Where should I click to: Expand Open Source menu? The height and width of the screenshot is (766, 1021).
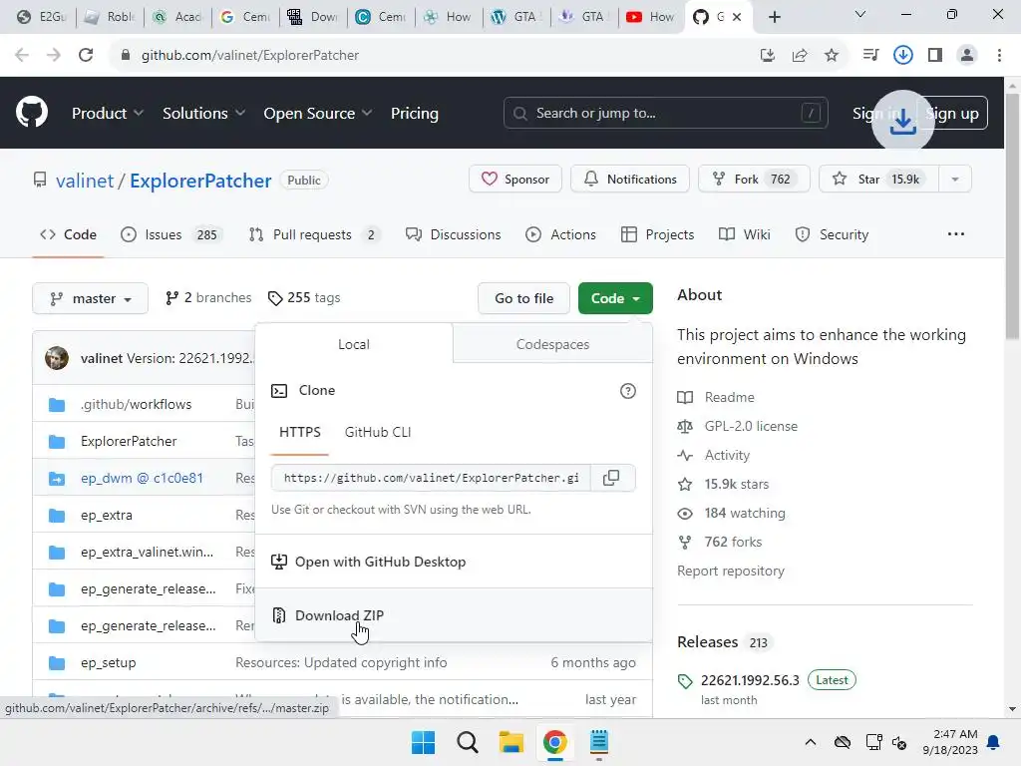[x=318, y=114]
